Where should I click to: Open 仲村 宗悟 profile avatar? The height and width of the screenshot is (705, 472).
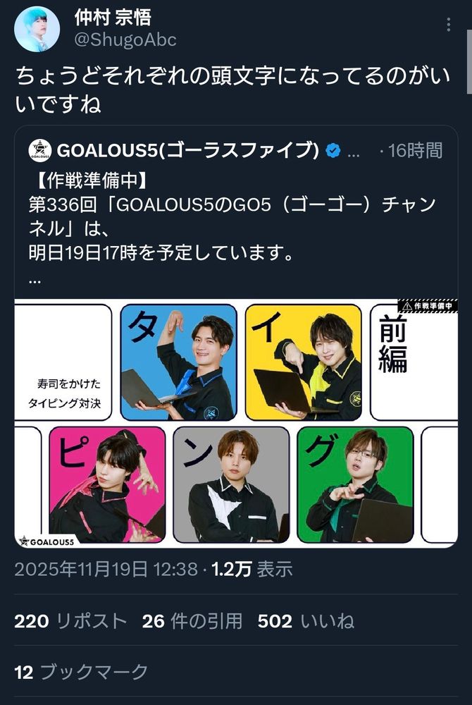[x=37, y=29]
